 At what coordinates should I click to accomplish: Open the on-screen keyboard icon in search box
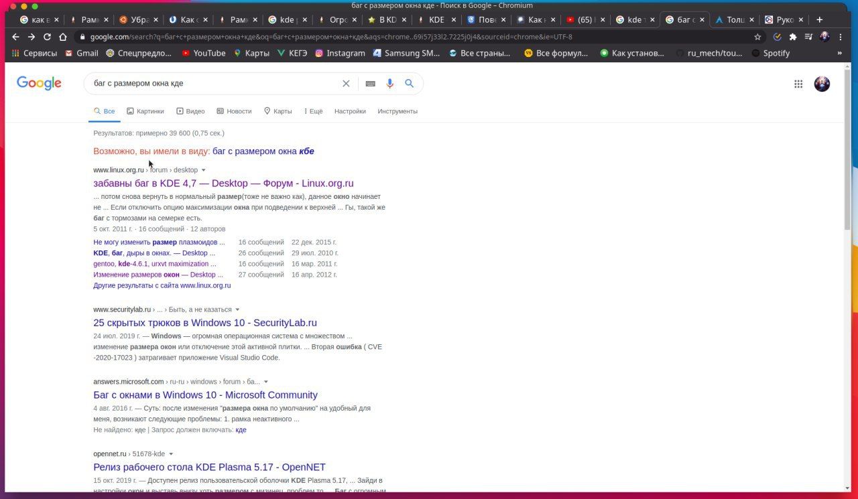click(370, 84)
